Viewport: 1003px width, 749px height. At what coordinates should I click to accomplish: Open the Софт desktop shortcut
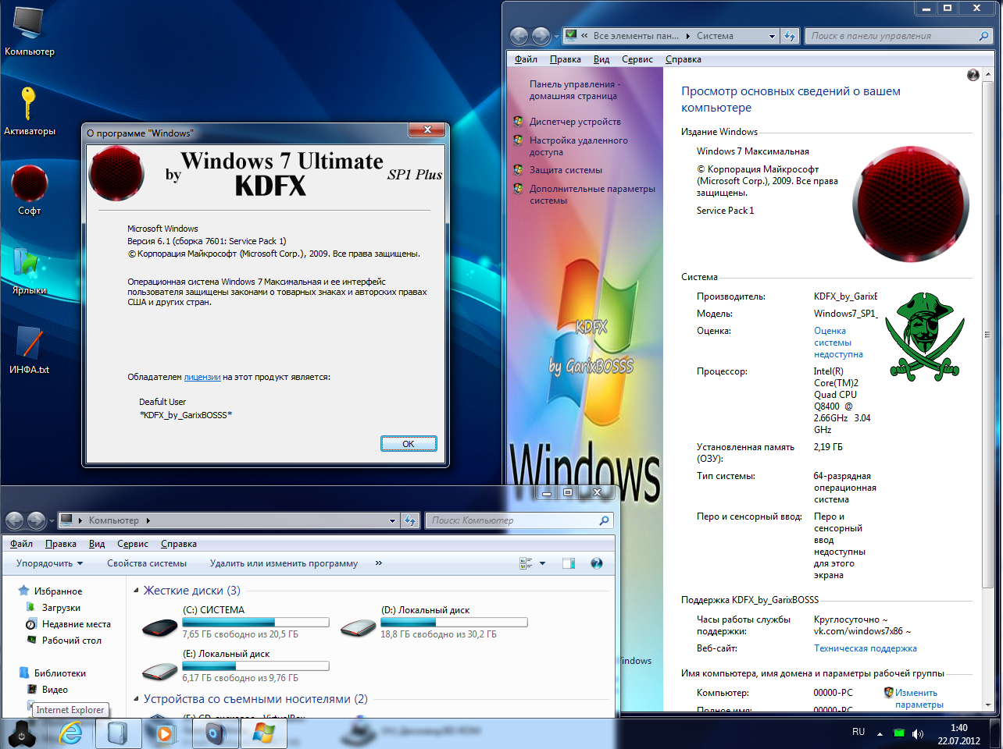(x=29, y=190)
